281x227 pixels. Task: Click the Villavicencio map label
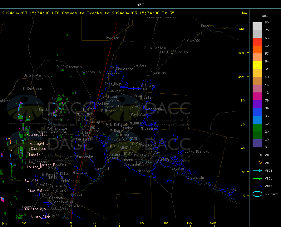[70, 67]
